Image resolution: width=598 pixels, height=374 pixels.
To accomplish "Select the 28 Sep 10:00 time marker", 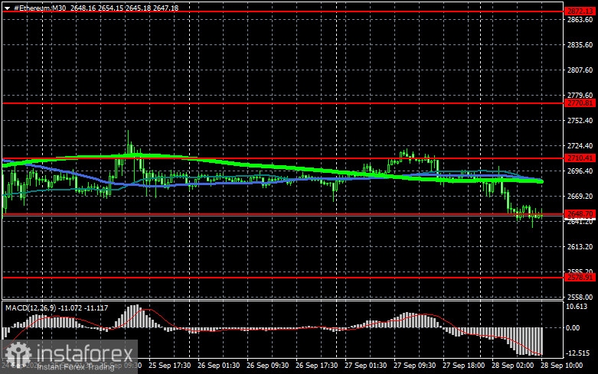I will 561,366.
